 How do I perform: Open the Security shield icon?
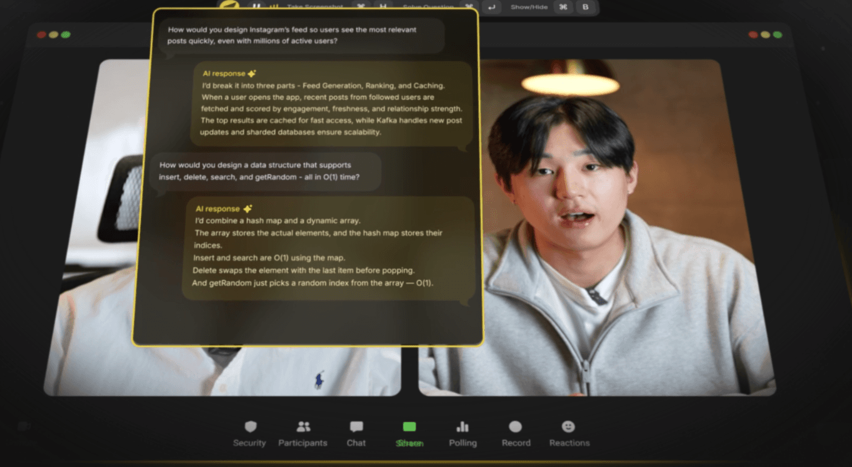click(251, 427)
